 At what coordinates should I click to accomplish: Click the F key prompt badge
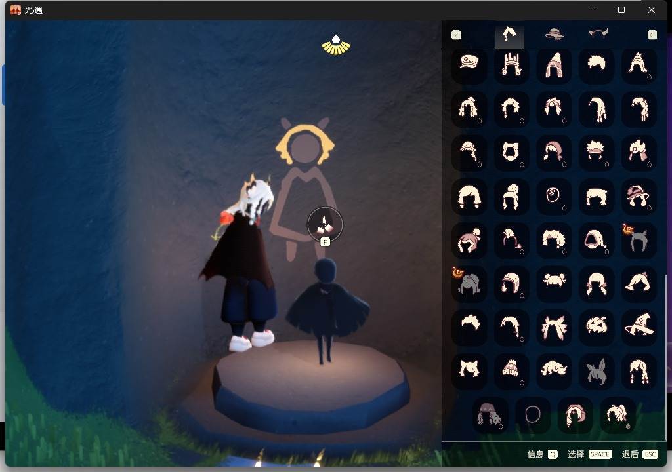325,242
